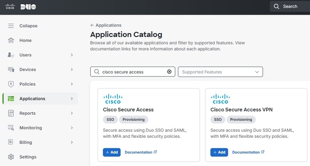Click the Cisco Secure Access VPN card title

point(241,110)
